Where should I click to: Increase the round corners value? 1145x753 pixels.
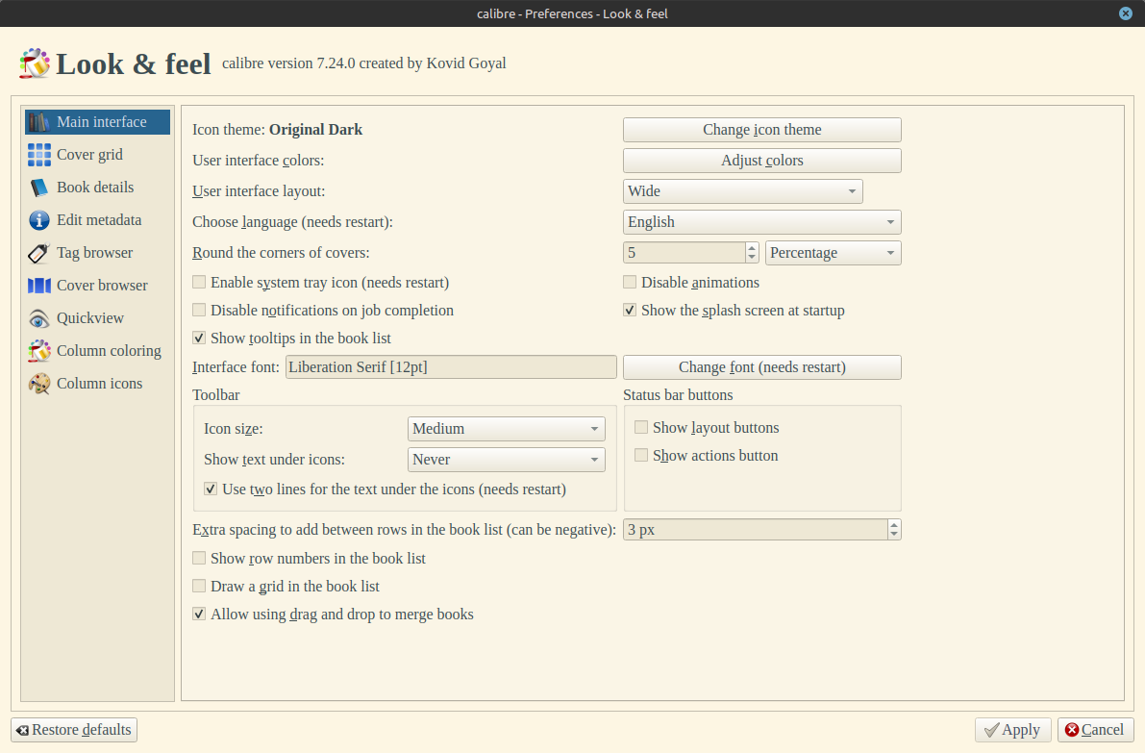click(x=752, y=247)
